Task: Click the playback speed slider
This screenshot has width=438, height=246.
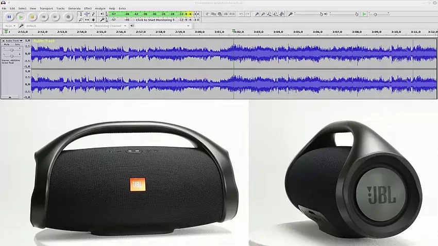Action: (379, 14)
